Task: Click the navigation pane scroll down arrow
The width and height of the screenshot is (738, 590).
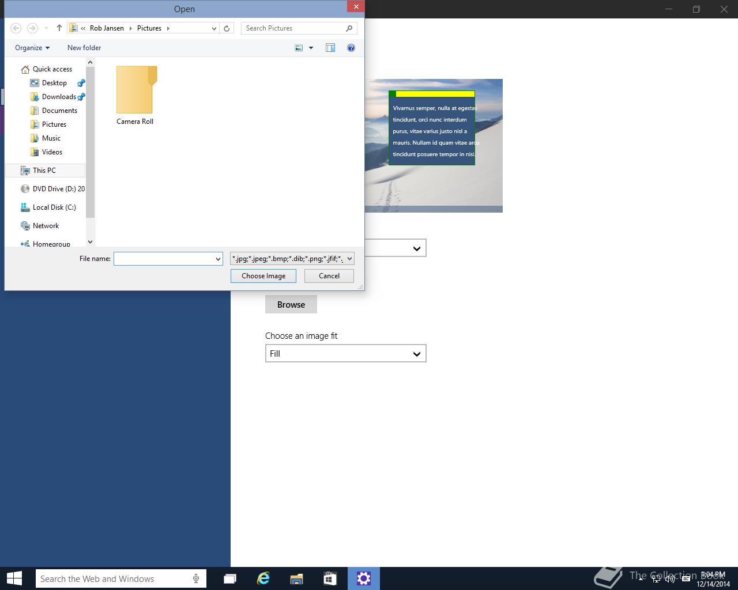Action: point(90,242)
